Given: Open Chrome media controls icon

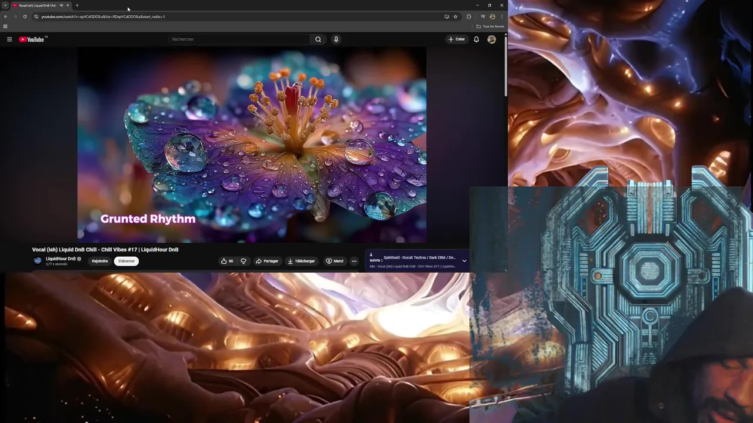Looking at the screenshot, I should point(483,16).
